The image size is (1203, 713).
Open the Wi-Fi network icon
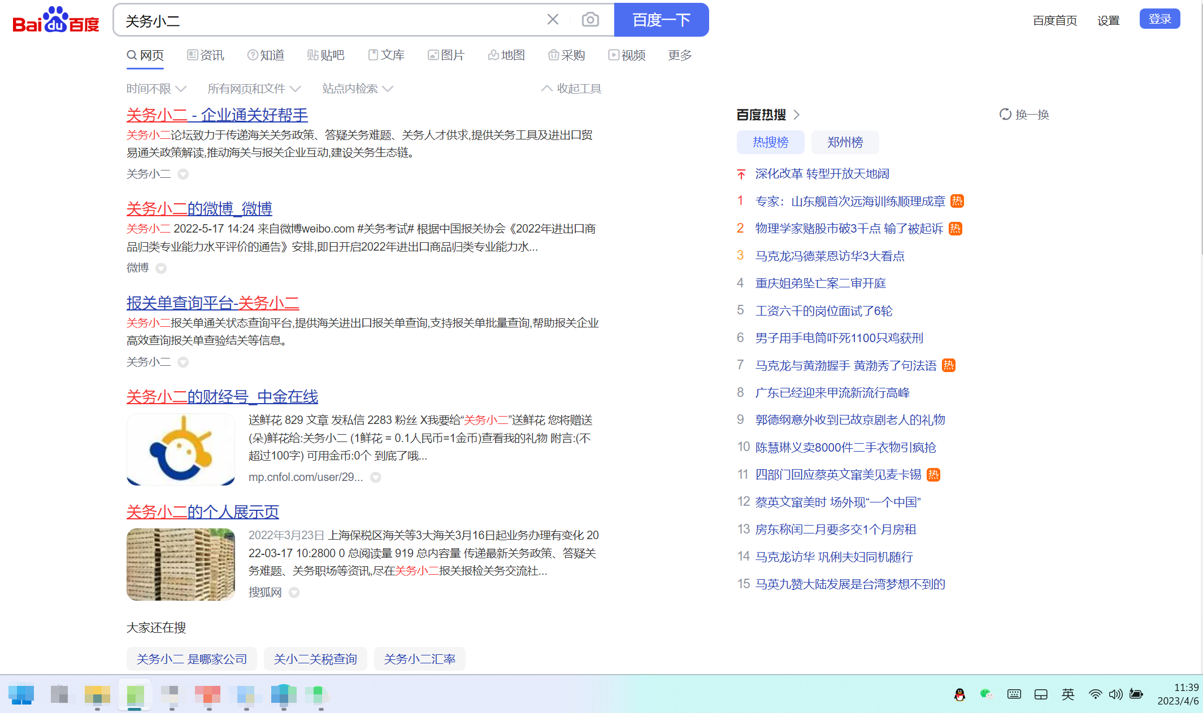pos(1095,694)
